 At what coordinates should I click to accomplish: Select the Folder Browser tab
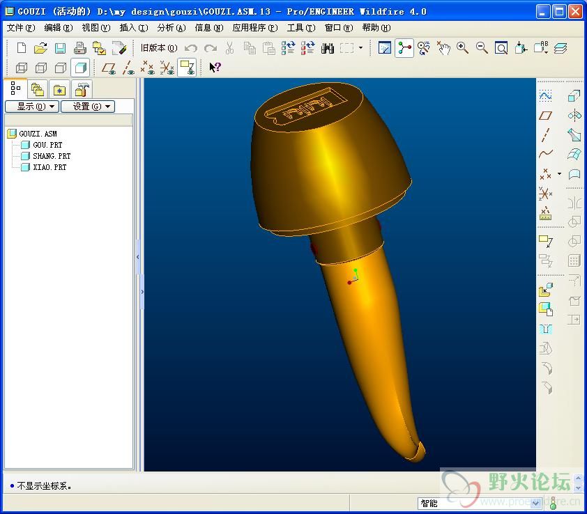coord(38,90)
